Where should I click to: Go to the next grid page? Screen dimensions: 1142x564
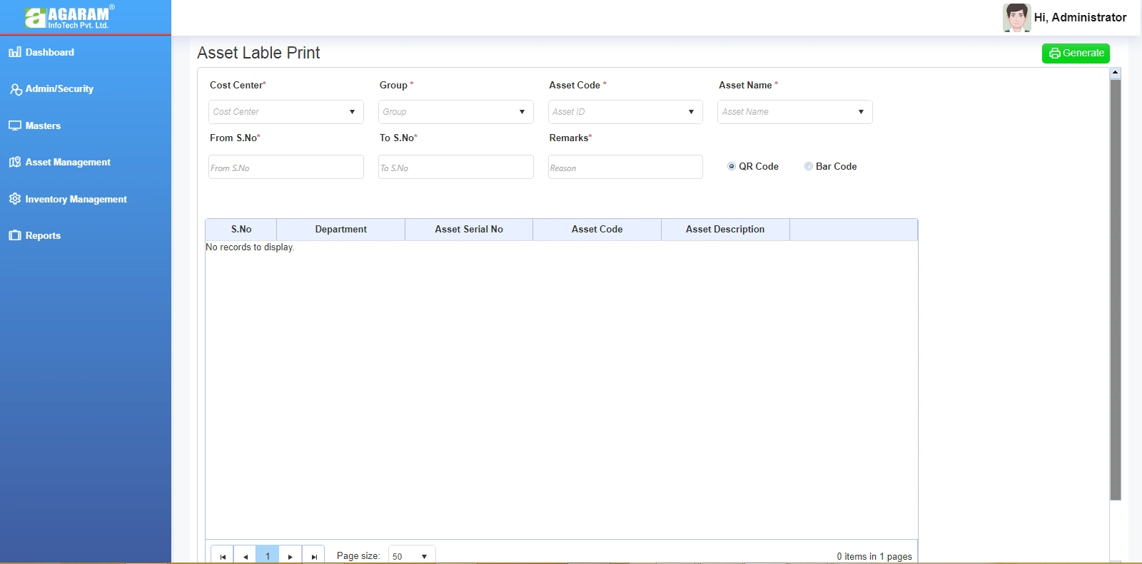coord(290,556)
